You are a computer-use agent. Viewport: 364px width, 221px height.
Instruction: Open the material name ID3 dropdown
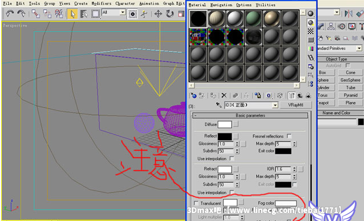click(275, 105)
